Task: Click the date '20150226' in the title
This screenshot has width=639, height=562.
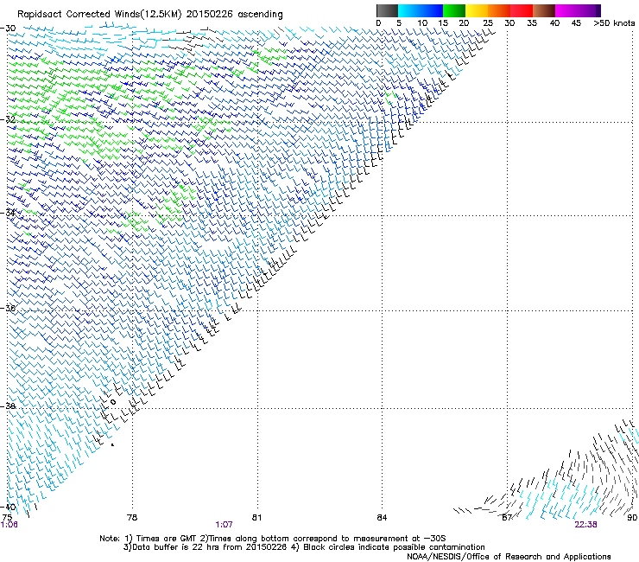Action: pyautogui.click(x=209, y=15)
